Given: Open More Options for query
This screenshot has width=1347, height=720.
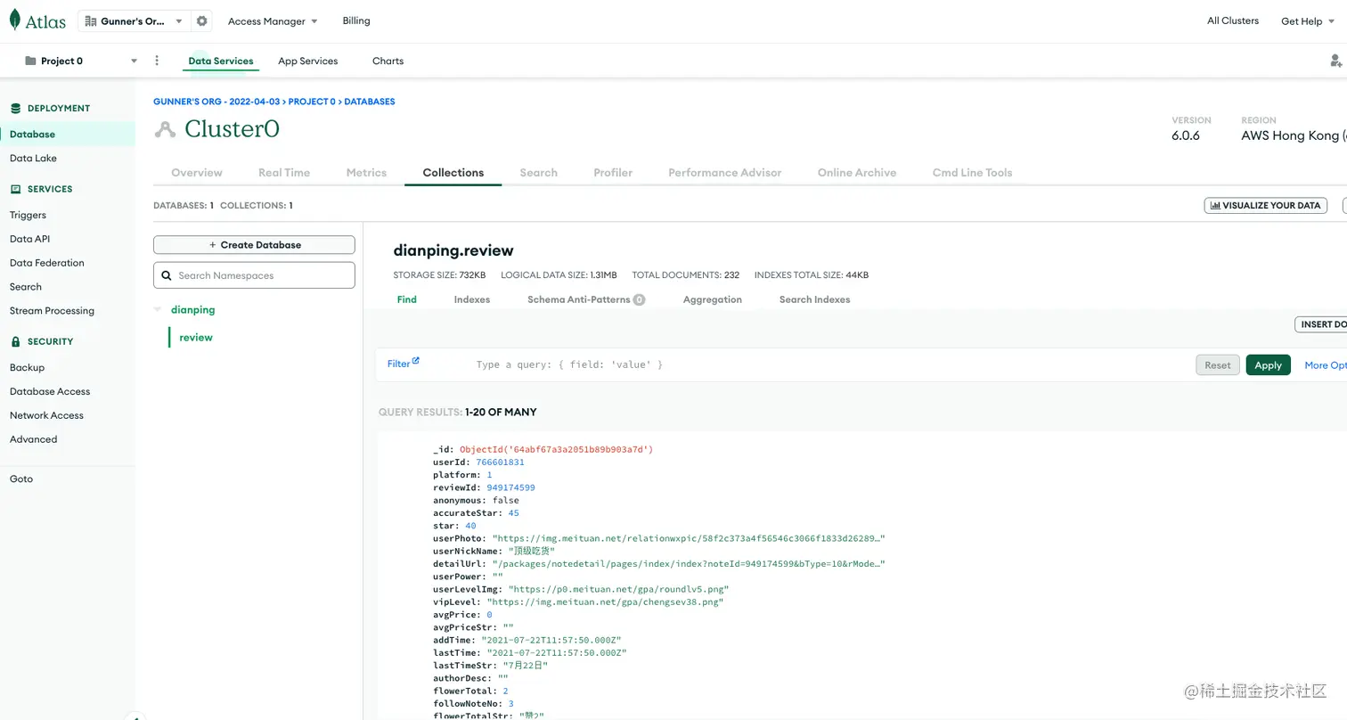Looking at the screenshot, I should click(1326, 364).
